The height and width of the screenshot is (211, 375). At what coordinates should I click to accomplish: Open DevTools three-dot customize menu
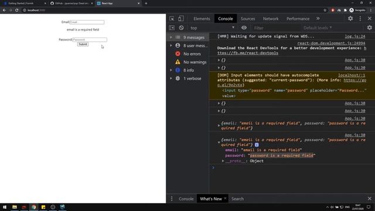coord(360,18)
